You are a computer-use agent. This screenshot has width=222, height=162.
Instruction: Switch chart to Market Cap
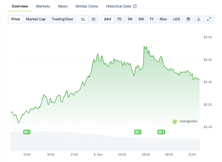point(36,19)
